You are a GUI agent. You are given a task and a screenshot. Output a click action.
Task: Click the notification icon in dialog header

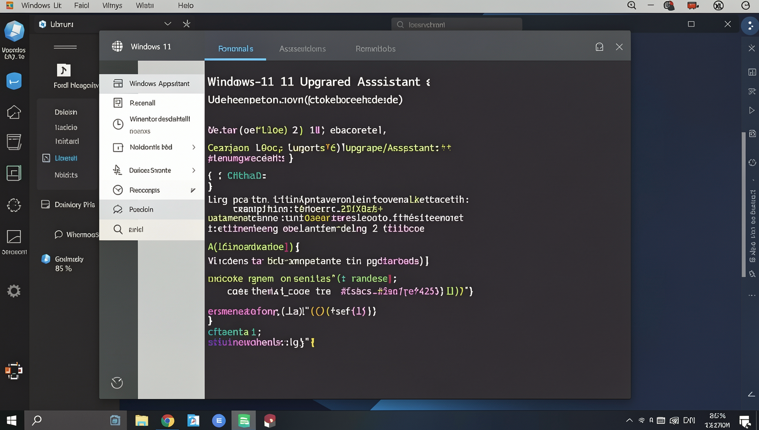click(x=600, y=47)
